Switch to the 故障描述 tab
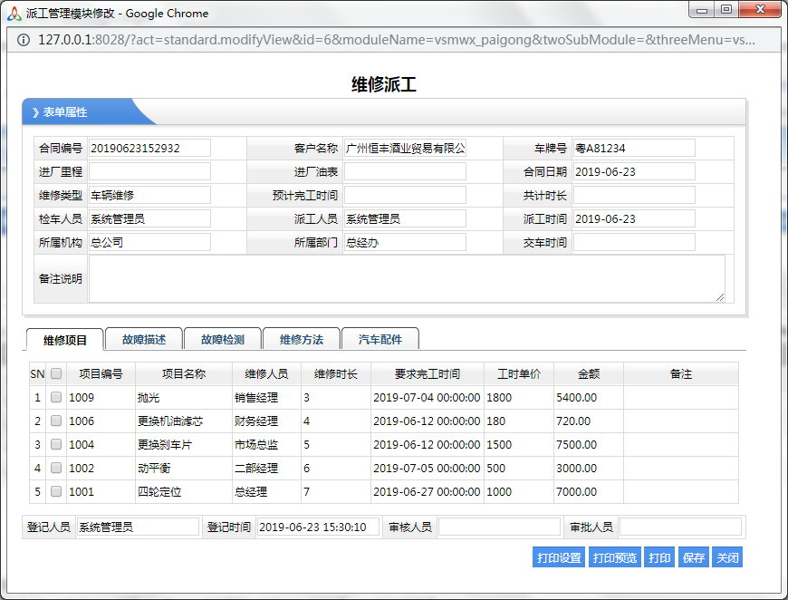788x600 pixels. (x=143, y=339)
